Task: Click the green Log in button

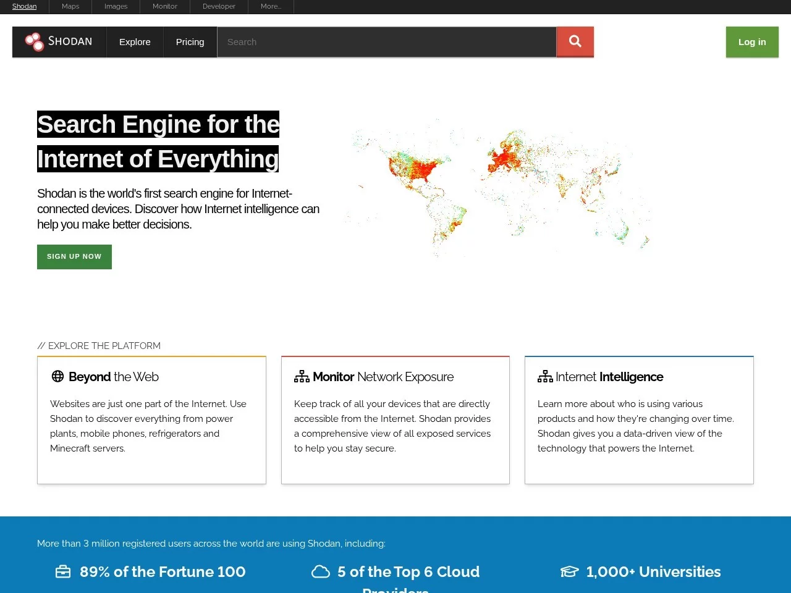Action: [x=752, y=42]
